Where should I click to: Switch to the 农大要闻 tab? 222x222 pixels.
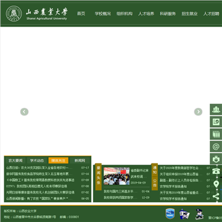click(15, 160)
